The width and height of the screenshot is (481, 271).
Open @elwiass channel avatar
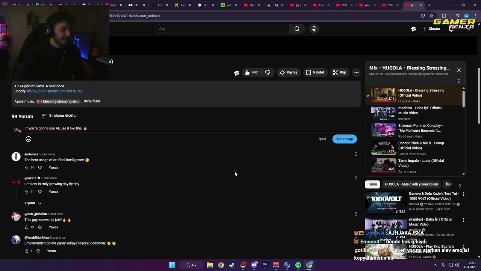click(x=16, y=157)
